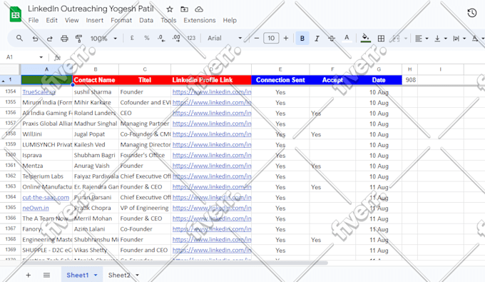485x282 pixels.
Task: Open the Google Sheets home icon
Action: tap(16, 14)
